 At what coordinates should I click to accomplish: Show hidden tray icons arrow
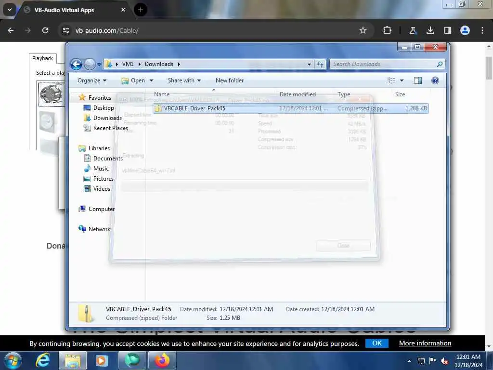(409, 361)
